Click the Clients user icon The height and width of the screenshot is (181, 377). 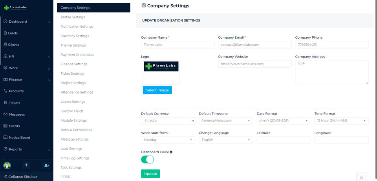[x=5, y=45]
